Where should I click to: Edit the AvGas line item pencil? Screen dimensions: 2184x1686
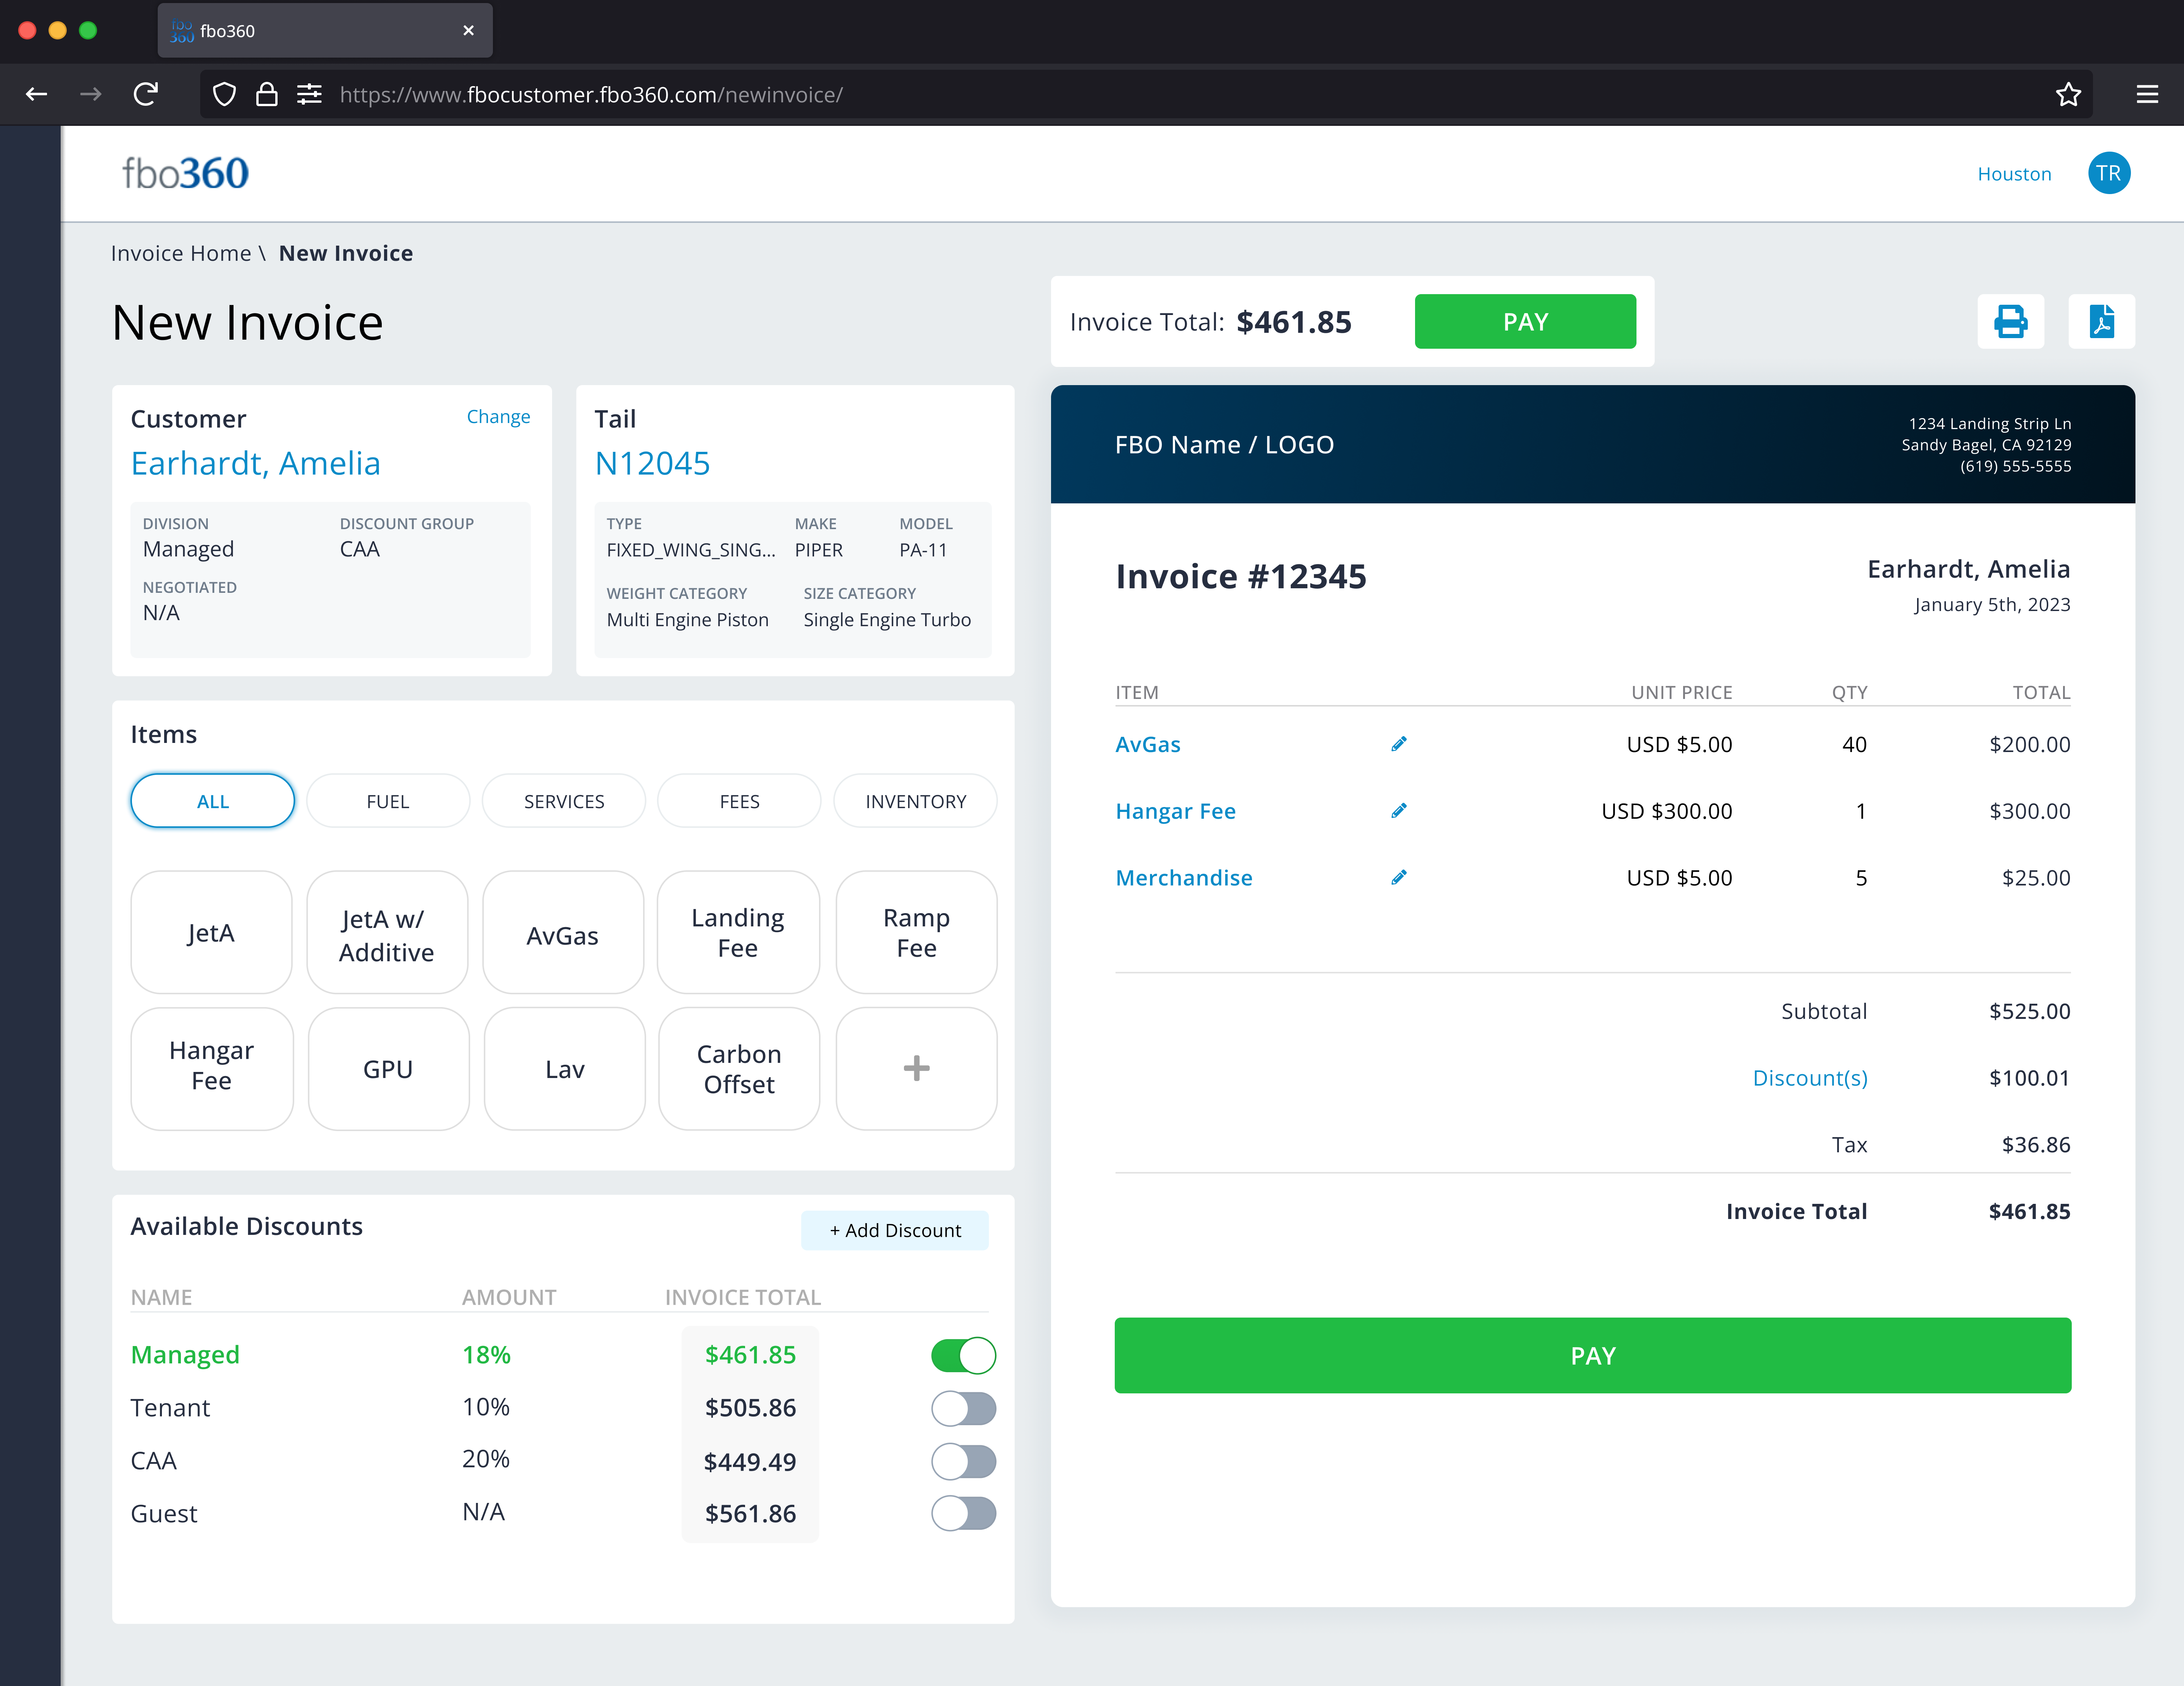pyautogui.click(x=1399, y=744)
